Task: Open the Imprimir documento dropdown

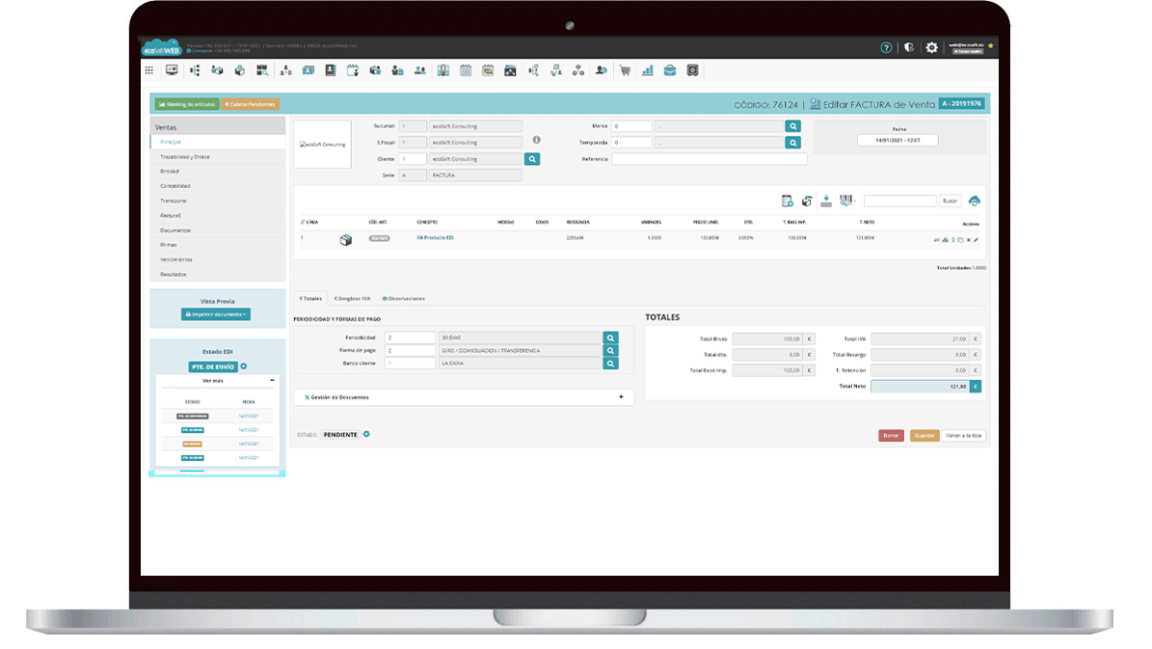Action: (215, 313)
